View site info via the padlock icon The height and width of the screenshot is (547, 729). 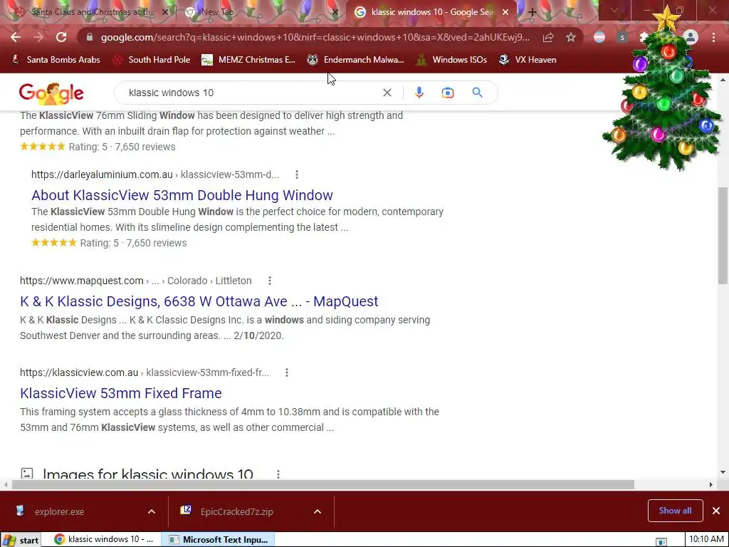pyautogui.click(x=90, y=38)
